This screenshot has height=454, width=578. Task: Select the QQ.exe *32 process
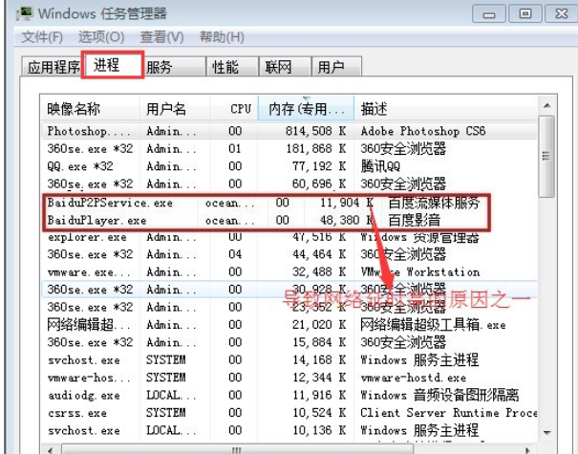pos(289,166)
